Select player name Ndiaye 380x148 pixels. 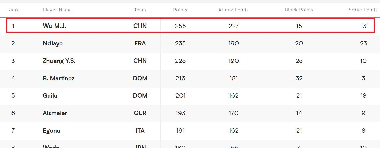click(x=53, y=43)
